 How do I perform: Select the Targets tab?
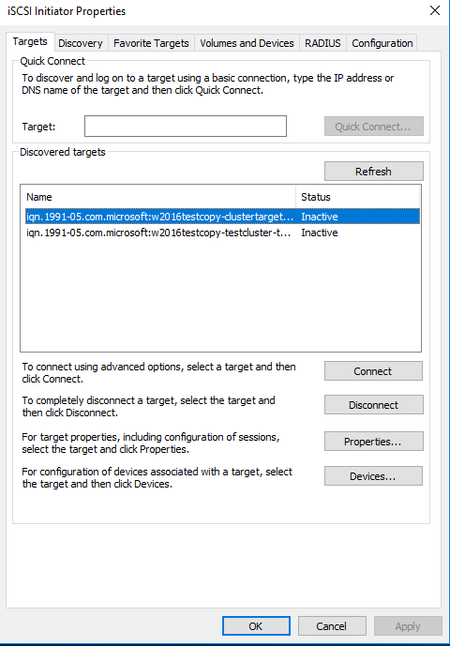click(x=30, y=41)
